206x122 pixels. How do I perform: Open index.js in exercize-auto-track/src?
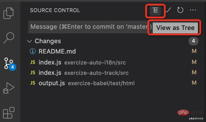tap(50, 73)
